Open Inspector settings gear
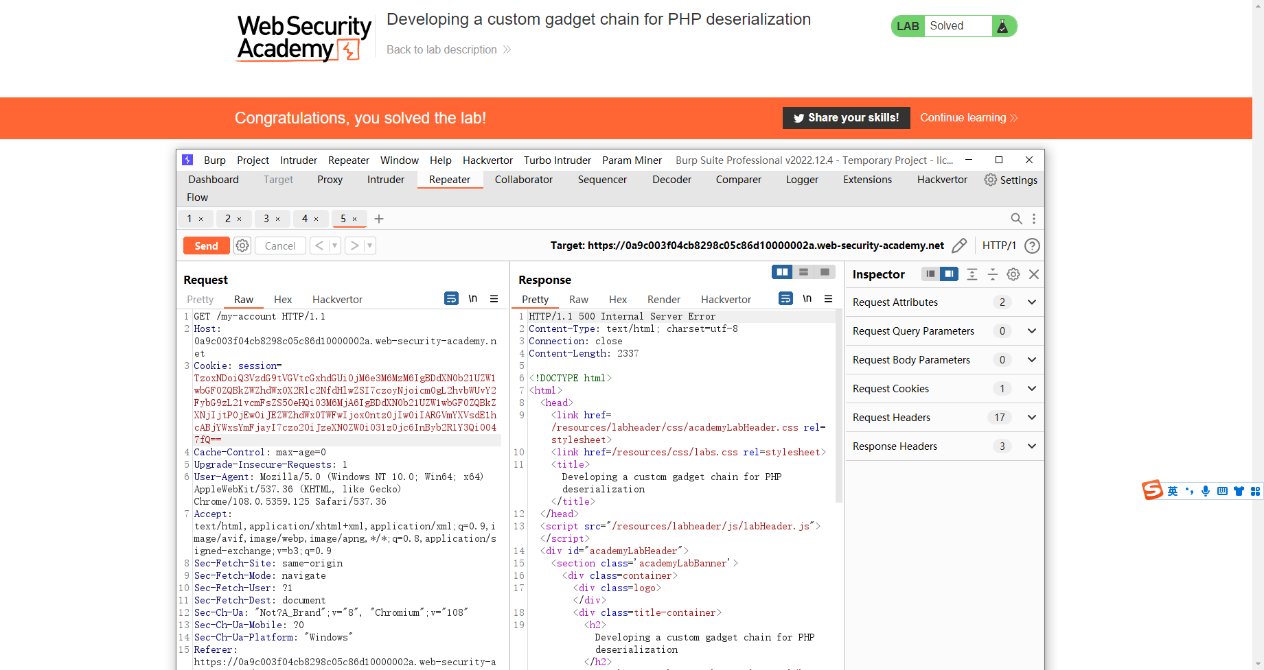1264x670 pixels. (x=1013, y=274)
